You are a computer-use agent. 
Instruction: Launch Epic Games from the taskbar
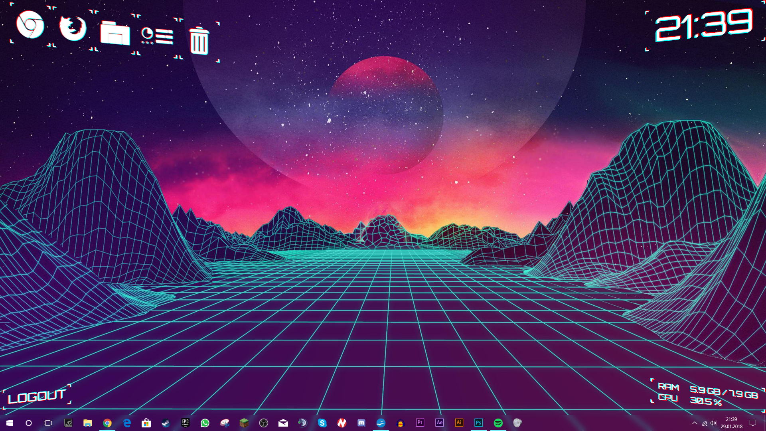[185, 423]
